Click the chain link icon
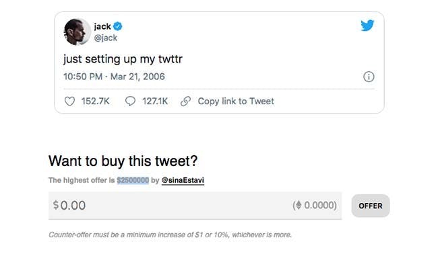 [x=185, y=101]
